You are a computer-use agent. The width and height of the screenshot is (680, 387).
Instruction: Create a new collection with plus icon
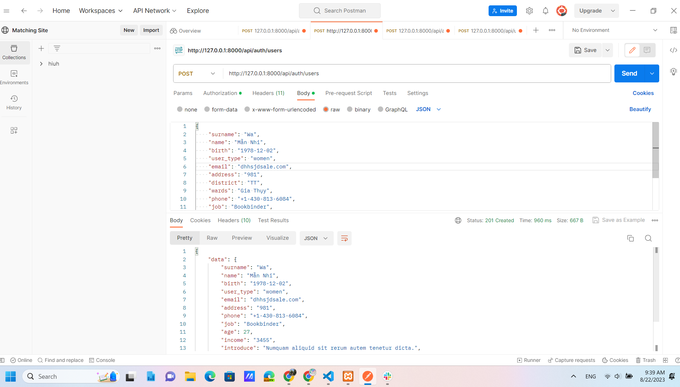click(x=41, y=48)
